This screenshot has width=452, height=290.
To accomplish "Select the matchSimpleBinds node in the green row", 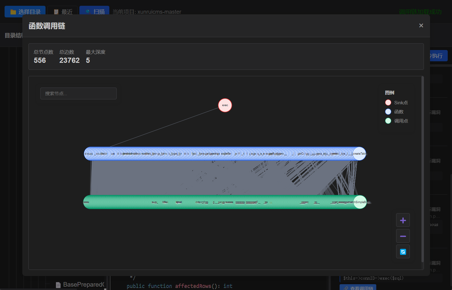I will point(360,202).
